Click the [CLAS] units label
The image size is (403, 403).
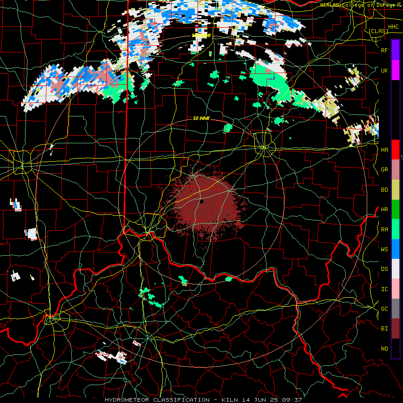coord(379,31)
